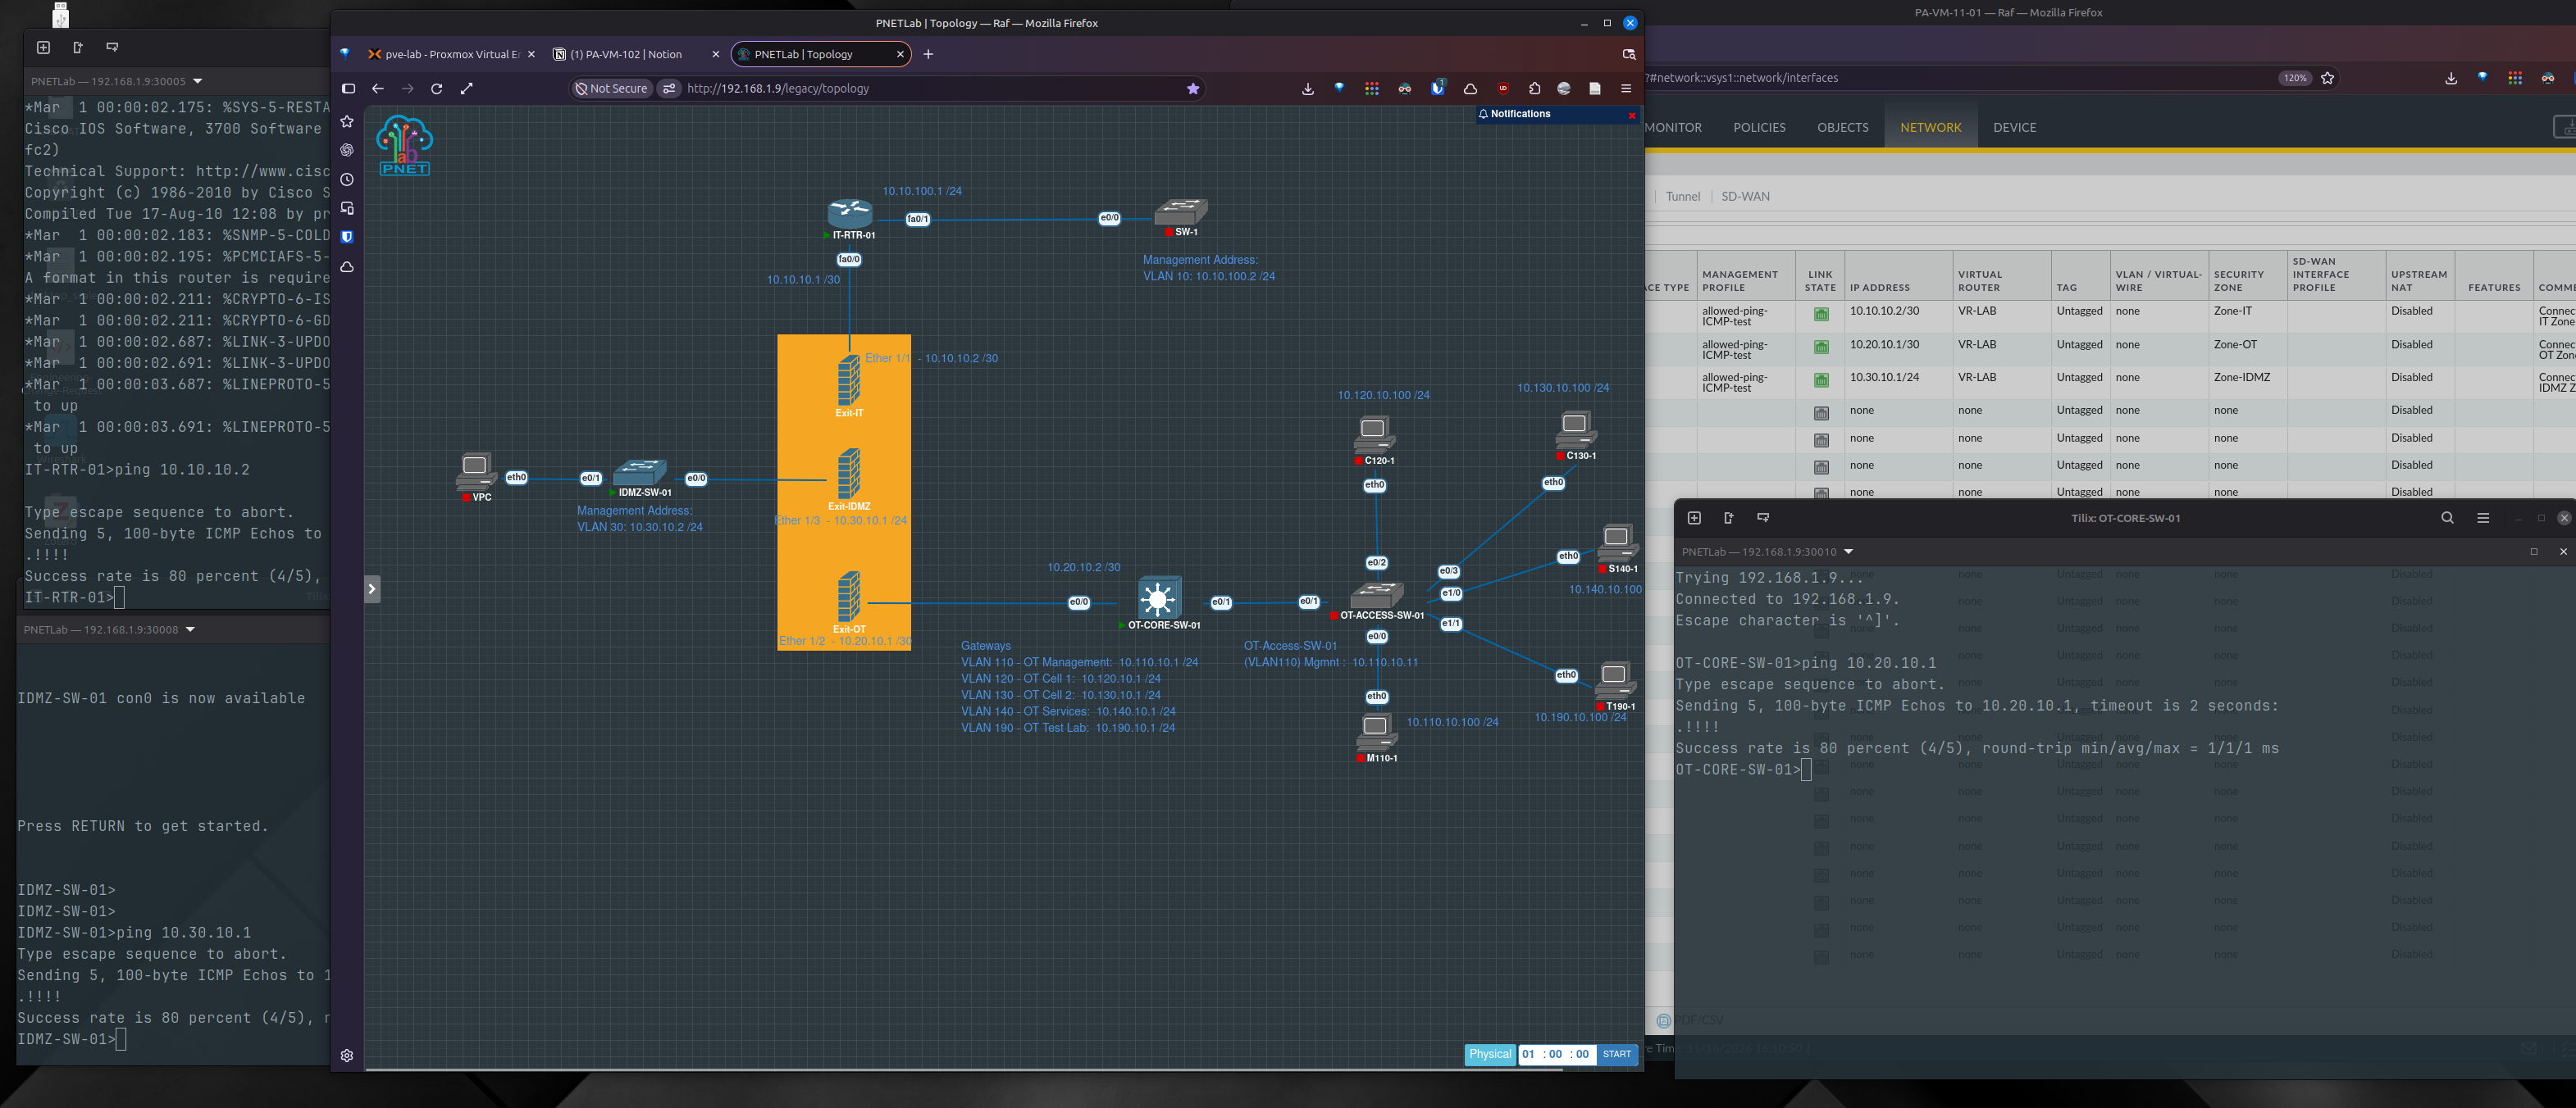Open site permissions icon in address bar

click(669, 89)
